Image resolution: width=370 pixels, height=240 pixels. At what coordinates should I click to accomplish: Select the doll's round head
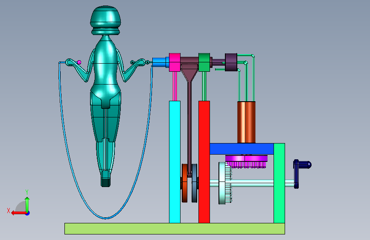105,20
